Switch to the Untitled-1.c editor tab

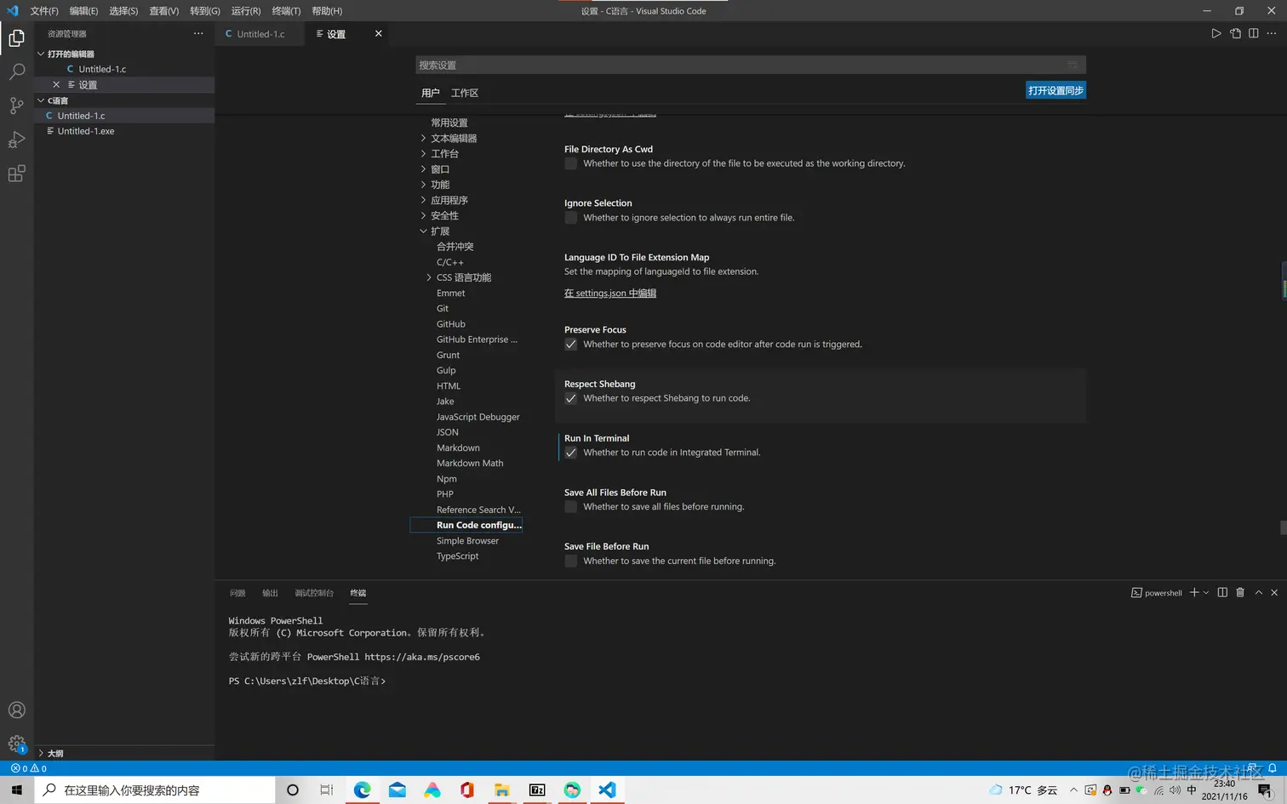(260, 34)
